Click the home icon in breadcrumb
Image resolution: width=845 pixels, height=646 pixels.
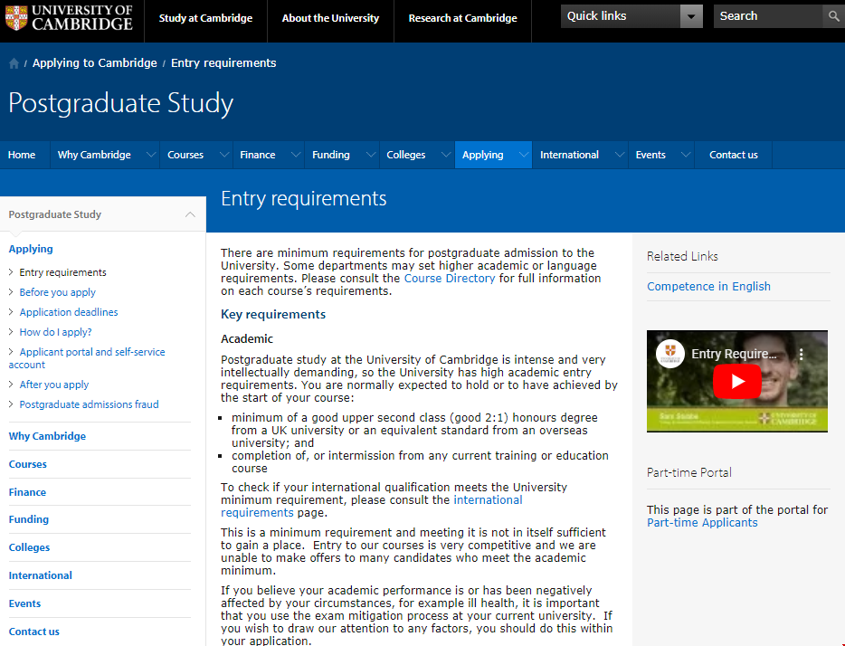14,63
